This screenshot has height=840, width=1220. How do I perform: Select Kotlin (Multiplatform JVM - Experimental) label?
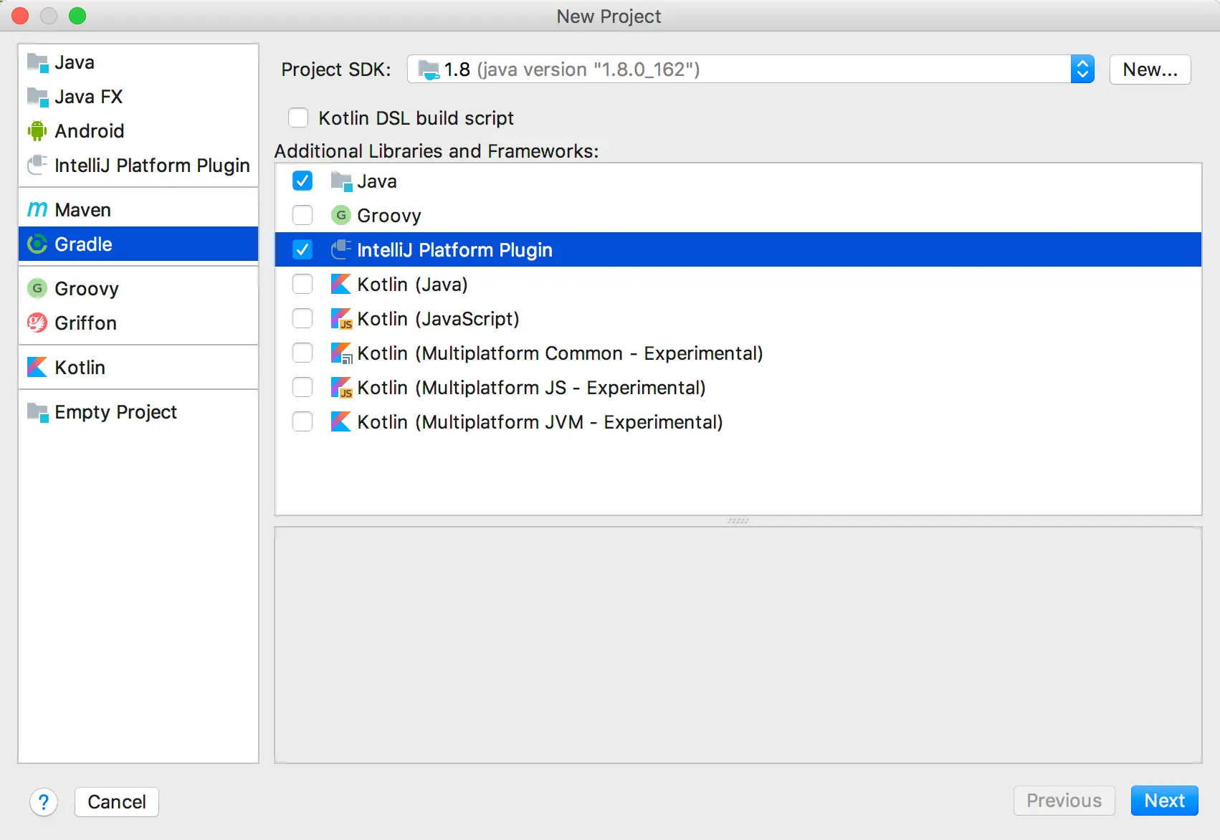(540, 422)
